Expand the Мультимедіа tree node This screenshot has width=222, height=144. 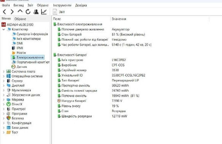pyautogui.click(x=4, y=90)
